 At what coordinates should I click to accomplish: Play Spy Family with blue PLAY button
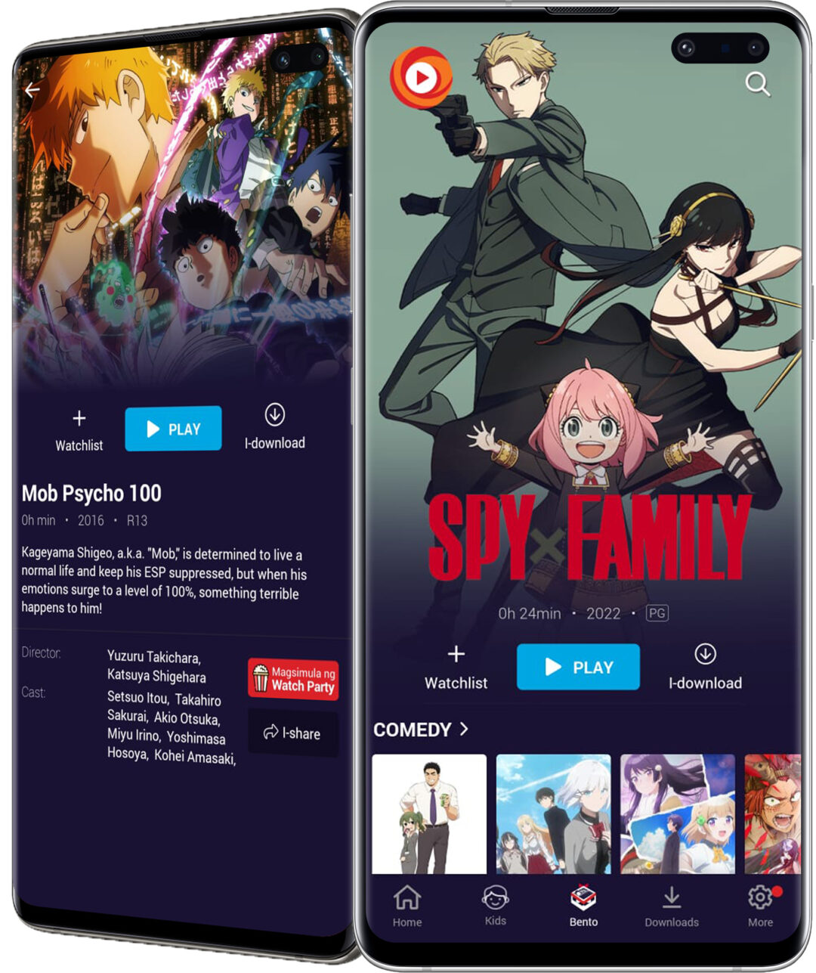(x=578, y=667)
